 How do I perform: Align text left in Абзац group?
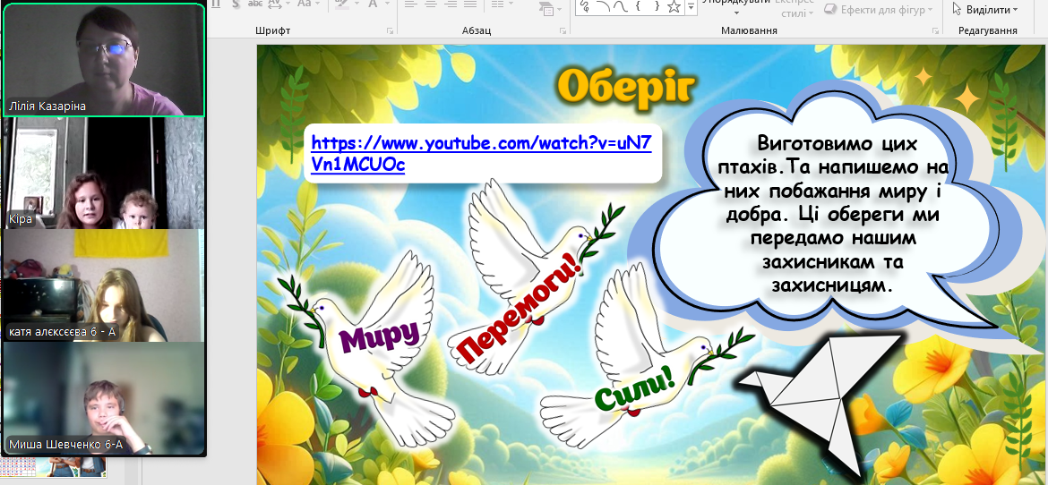click(x=410, y=4)
